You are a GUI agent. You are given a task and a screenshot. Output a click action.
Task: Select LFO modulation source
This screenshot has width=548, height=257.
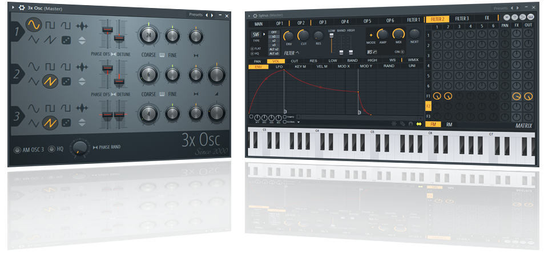(279, 66)
